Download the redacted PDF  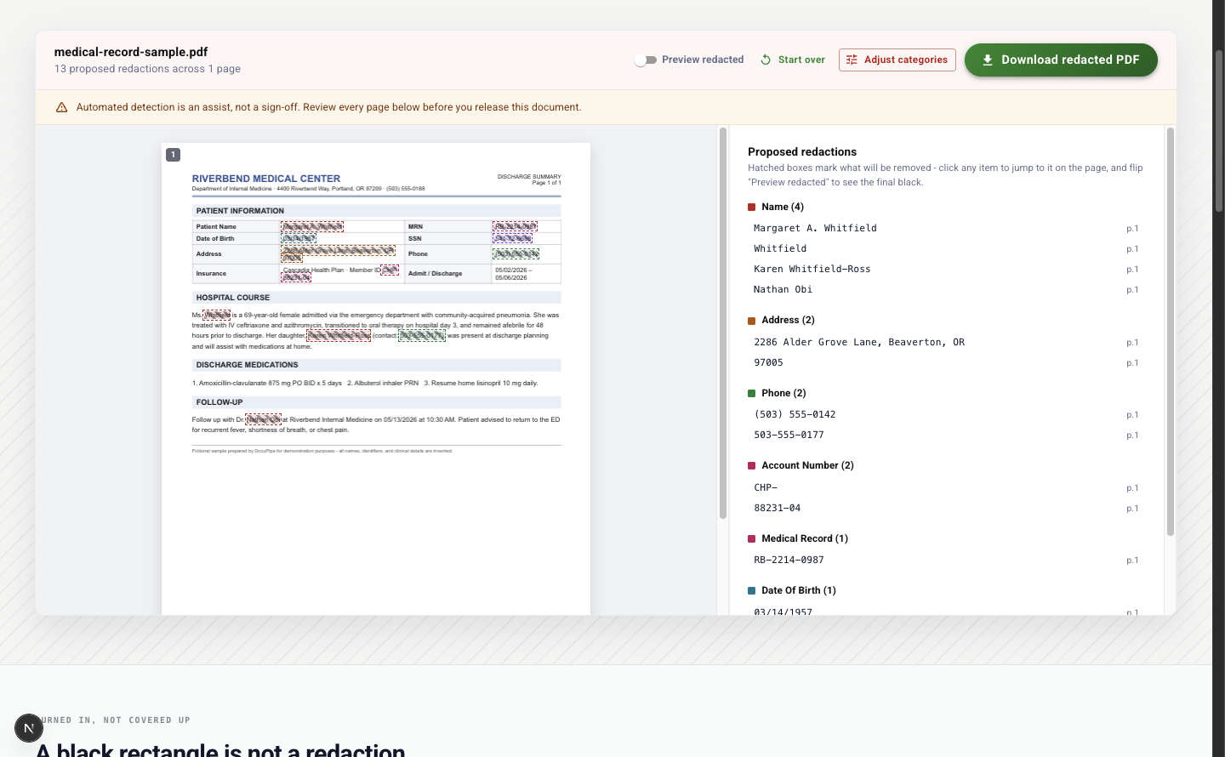[1061, 60]
